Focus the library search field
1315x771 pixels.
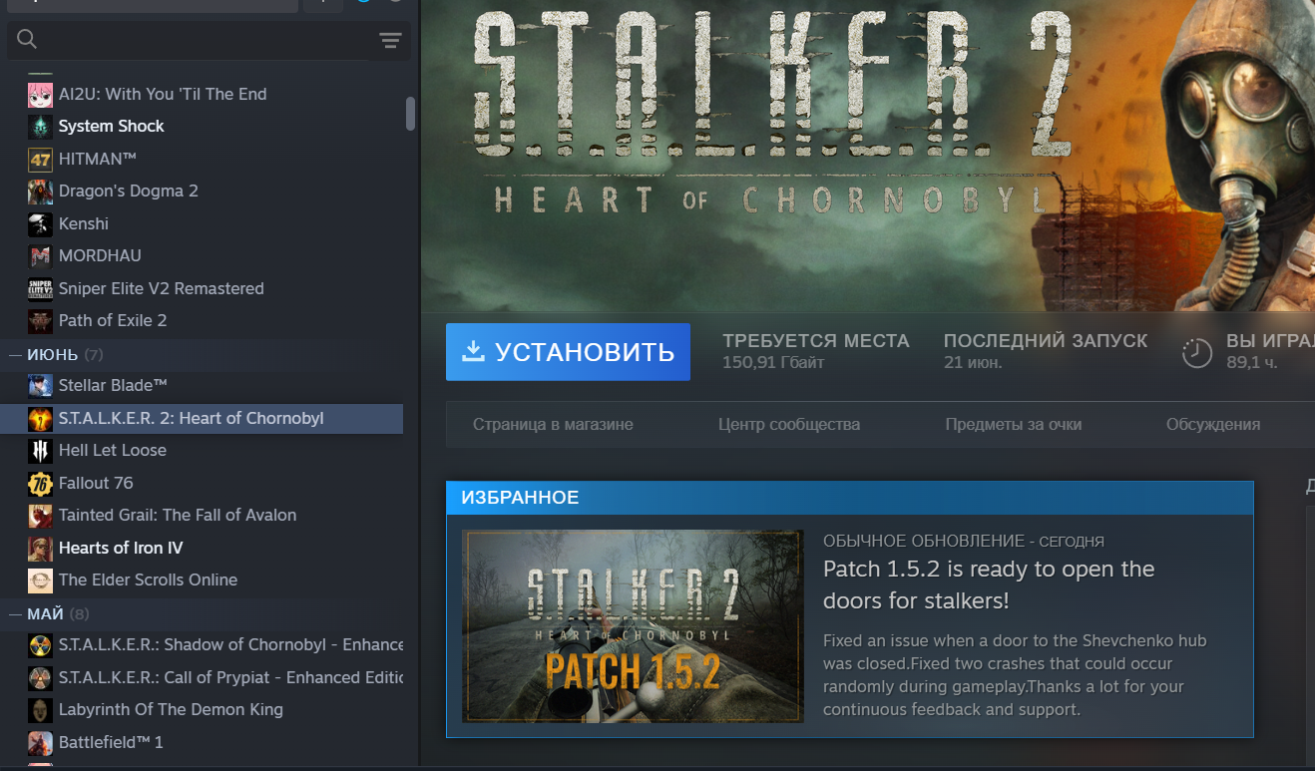(x=209, y=40)
